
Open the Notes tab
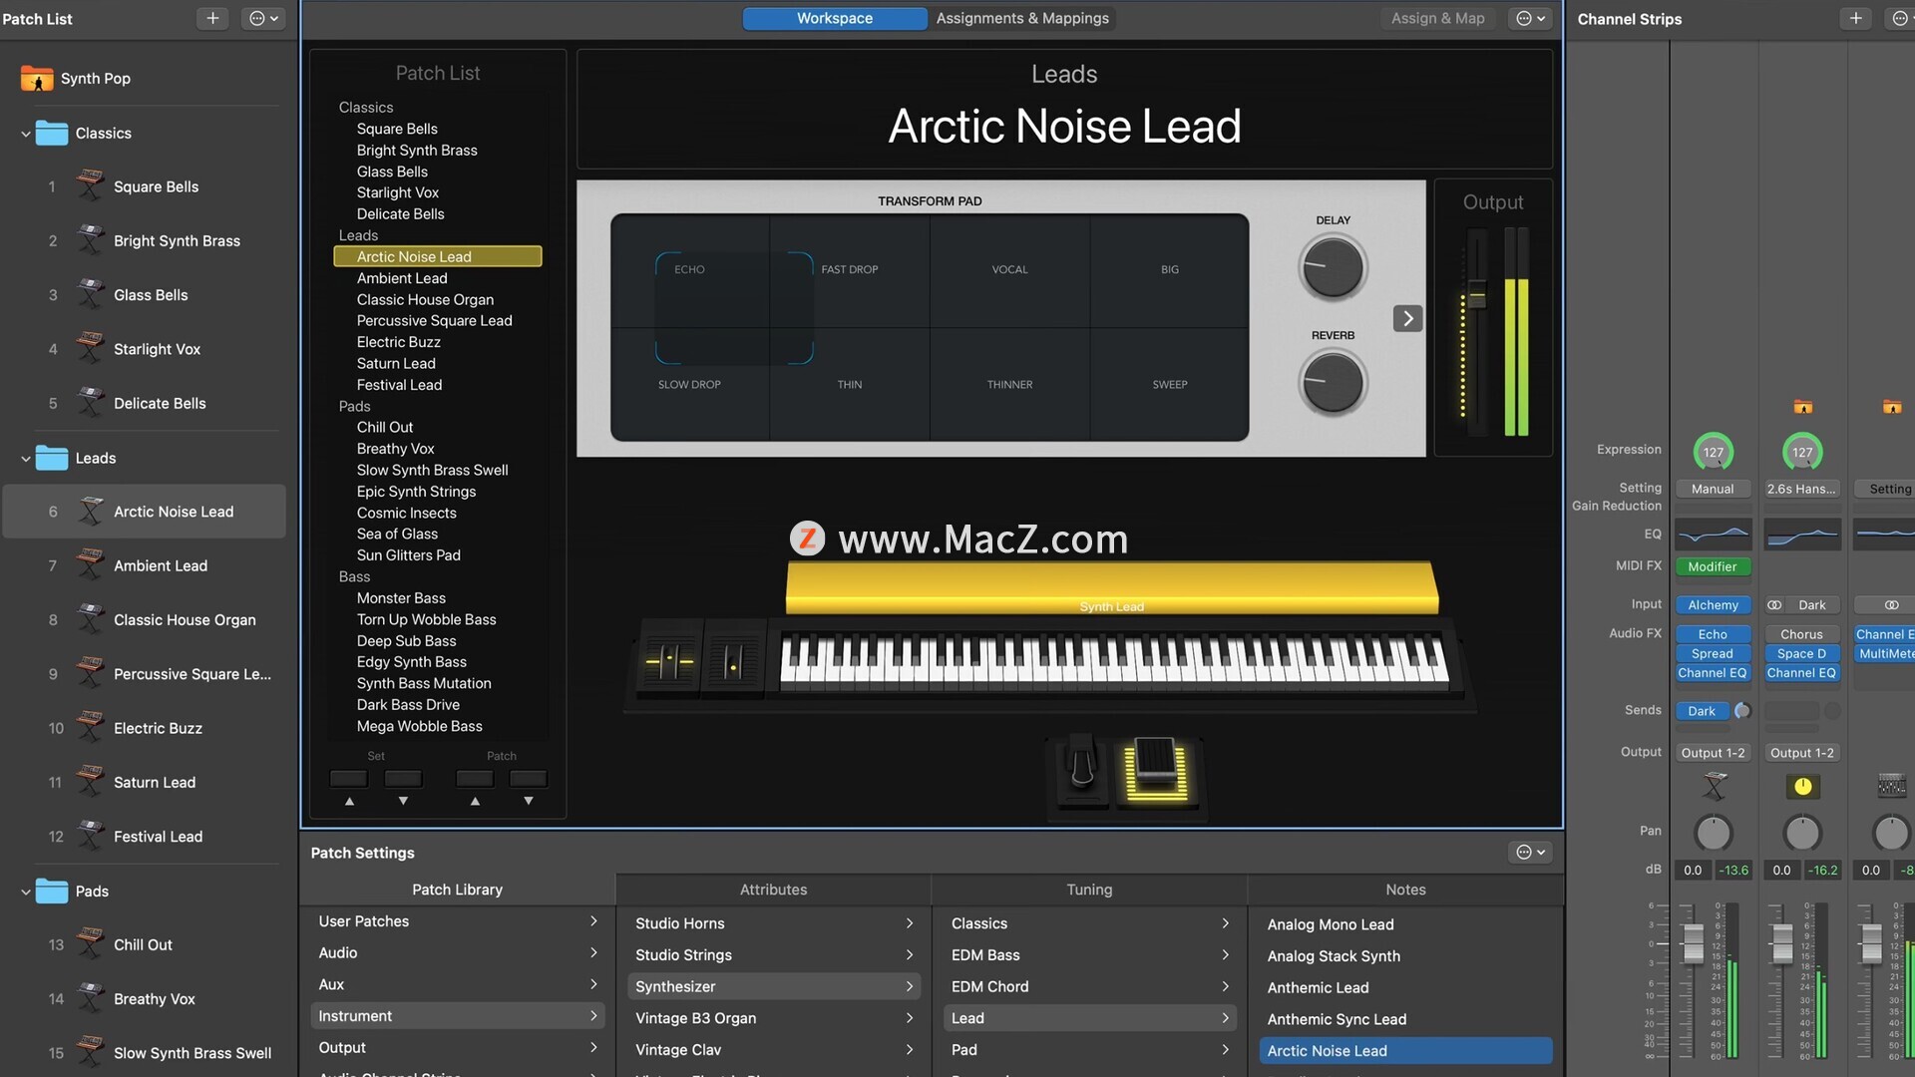[x=1405, y=890]
